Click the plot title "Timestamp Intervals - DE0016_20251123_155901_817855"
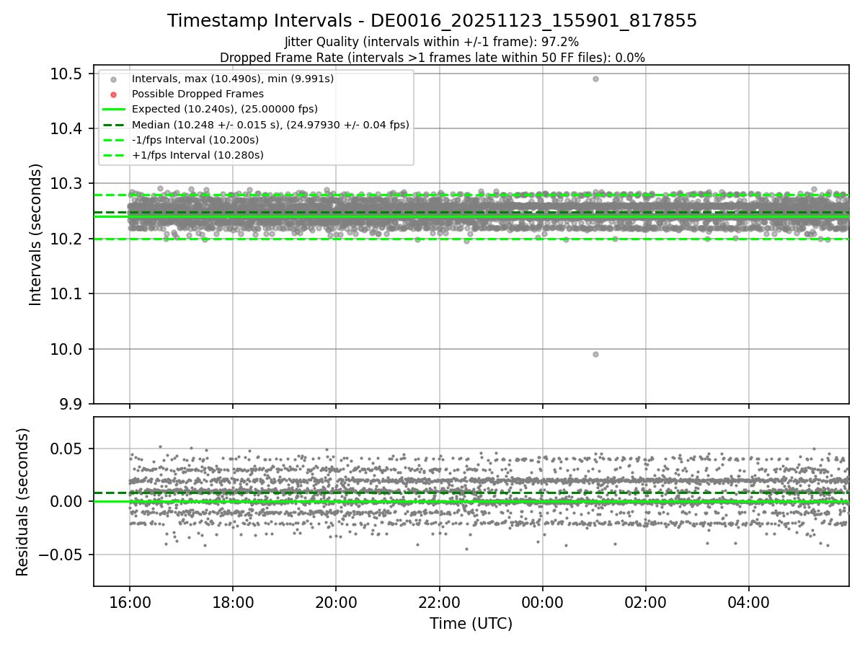The width and height of the screenshot is (865, 649). 432,21
